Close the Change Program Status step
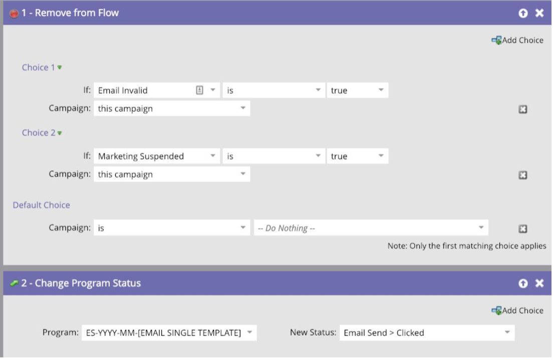 [539, 283]
